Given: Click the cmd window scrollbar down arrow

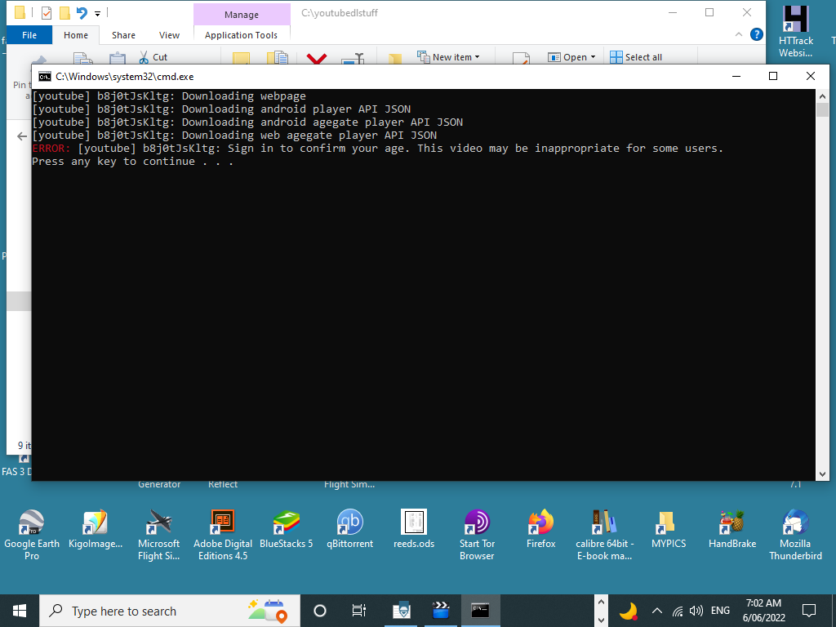Looking at the screenshot, I should 822,474.
